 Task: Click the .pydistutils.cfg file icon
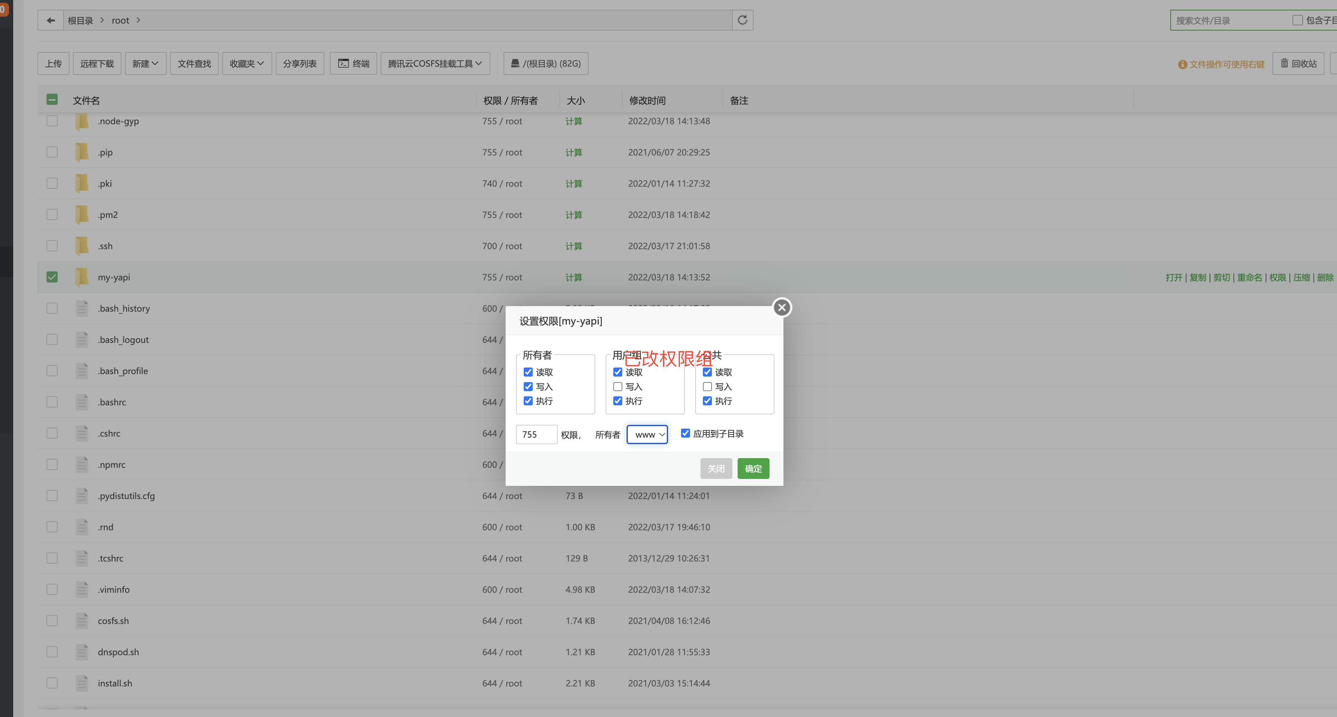82,496
